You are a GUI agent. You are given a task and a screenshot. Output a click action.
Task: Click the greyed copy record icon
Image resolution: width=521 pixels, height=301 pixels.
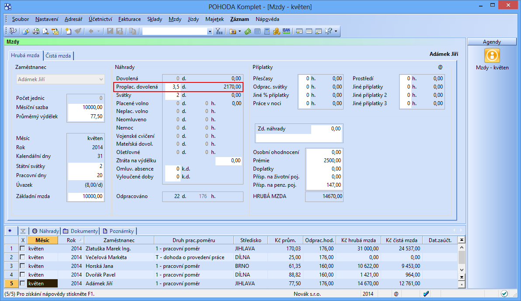click(x=132, y=31)
